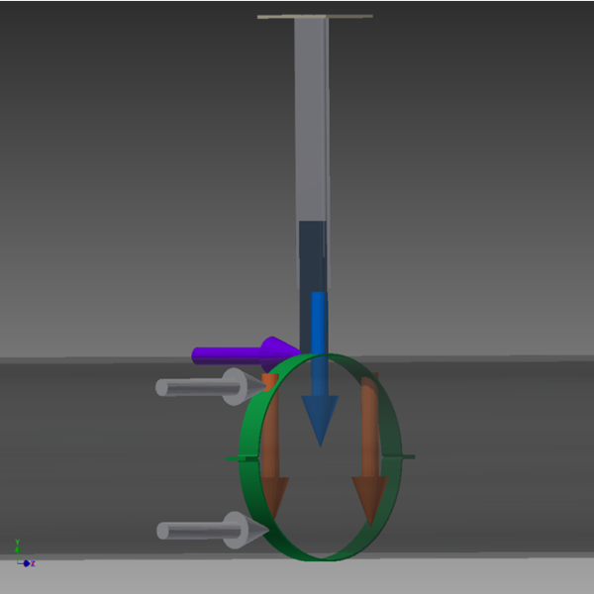Click the light gray floor strip at bottom

297,578
